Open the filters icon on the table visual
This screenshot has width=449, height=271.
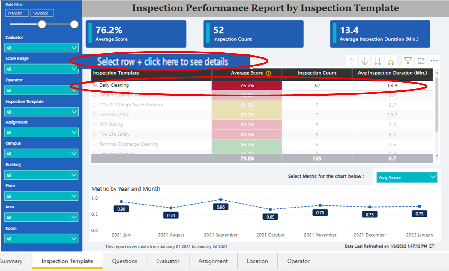(407, 60)
